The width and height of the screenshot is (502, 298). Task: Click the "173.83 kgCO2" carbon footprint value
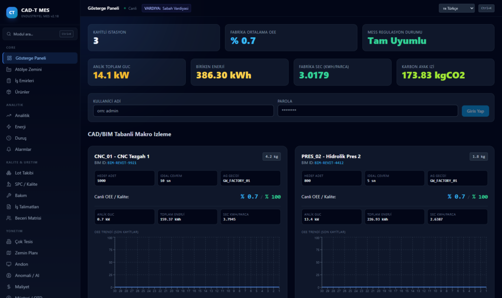pyautogui.click(x=433, y=75)
